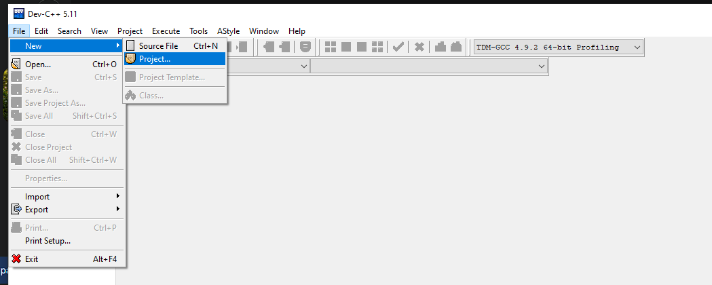Click the greyed Class... submenu entry
Image resolution: width=712 pixels, height=285 pixels.
(x=175, y=96)
